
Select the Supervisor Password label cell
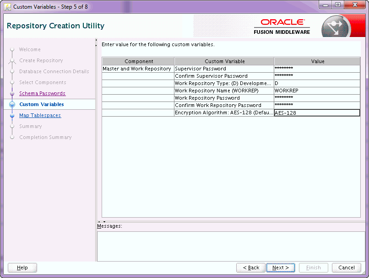click(x=224, y=69)
